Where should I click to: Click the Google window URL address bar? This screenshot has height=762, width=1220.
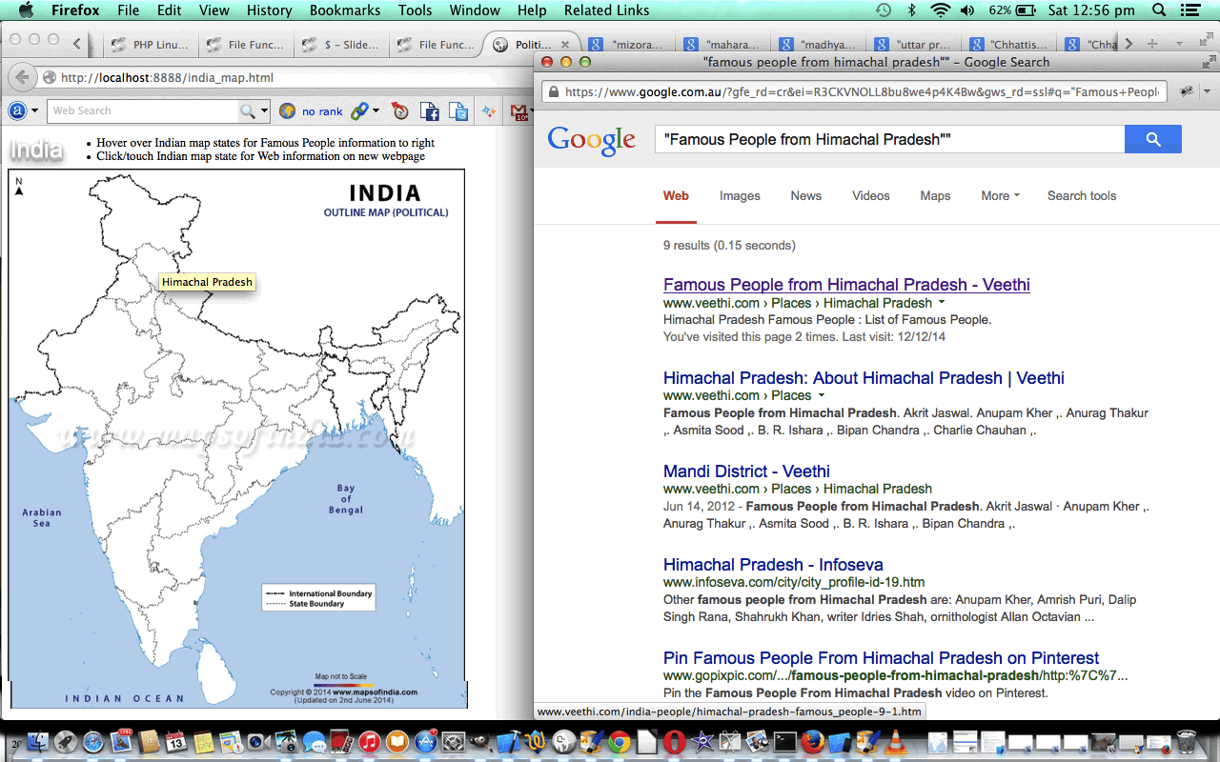pos(853,91)
